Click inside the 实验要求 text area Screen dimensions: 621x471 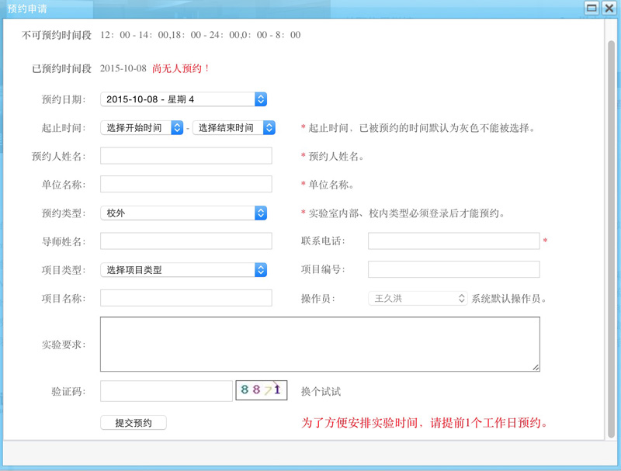point(319,344)
